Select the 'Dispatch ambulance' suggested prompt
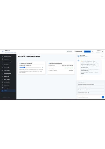The width and height of the screenshot is (105, 149). (x=90, y=90)
